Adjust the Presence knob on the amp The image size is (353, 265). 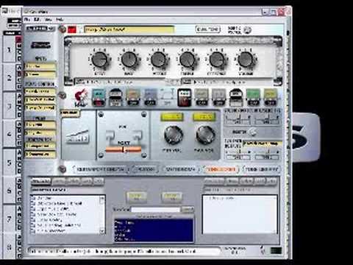pyautogui.click(x=217, y=60)
